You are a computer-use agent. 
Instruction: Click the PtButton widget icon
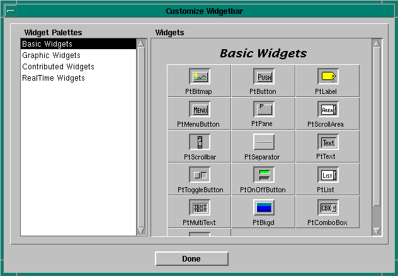264,77
